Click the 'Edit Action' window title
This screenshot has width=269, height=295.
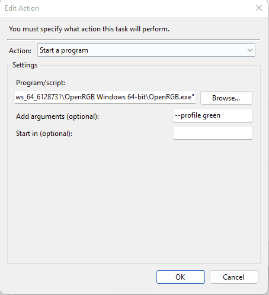coord(22,8)
